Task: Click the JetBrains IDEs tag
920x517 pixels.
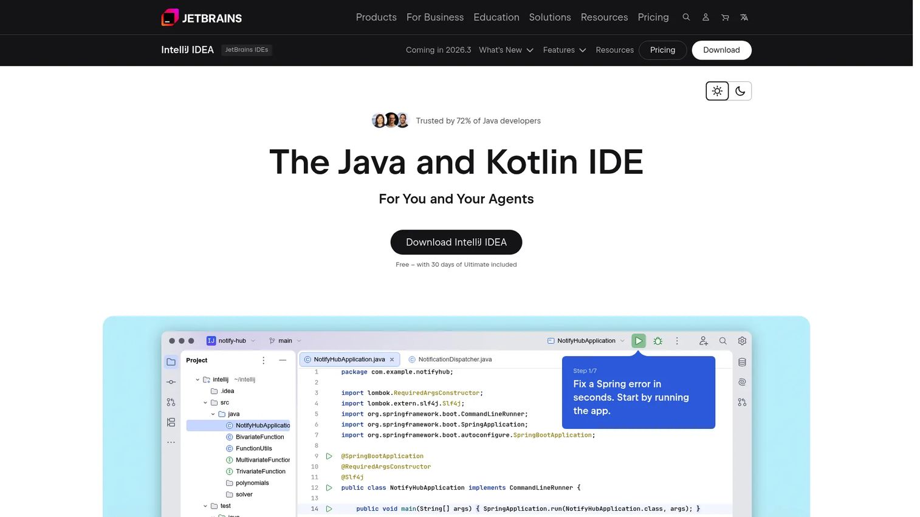Action: [246, 50]
